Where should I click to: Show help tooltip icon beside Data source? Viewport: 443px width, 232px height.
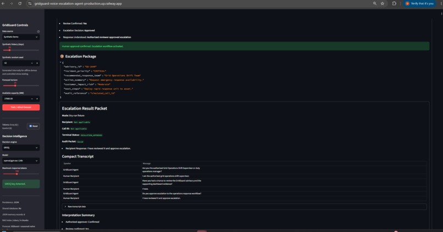point(38,31)
